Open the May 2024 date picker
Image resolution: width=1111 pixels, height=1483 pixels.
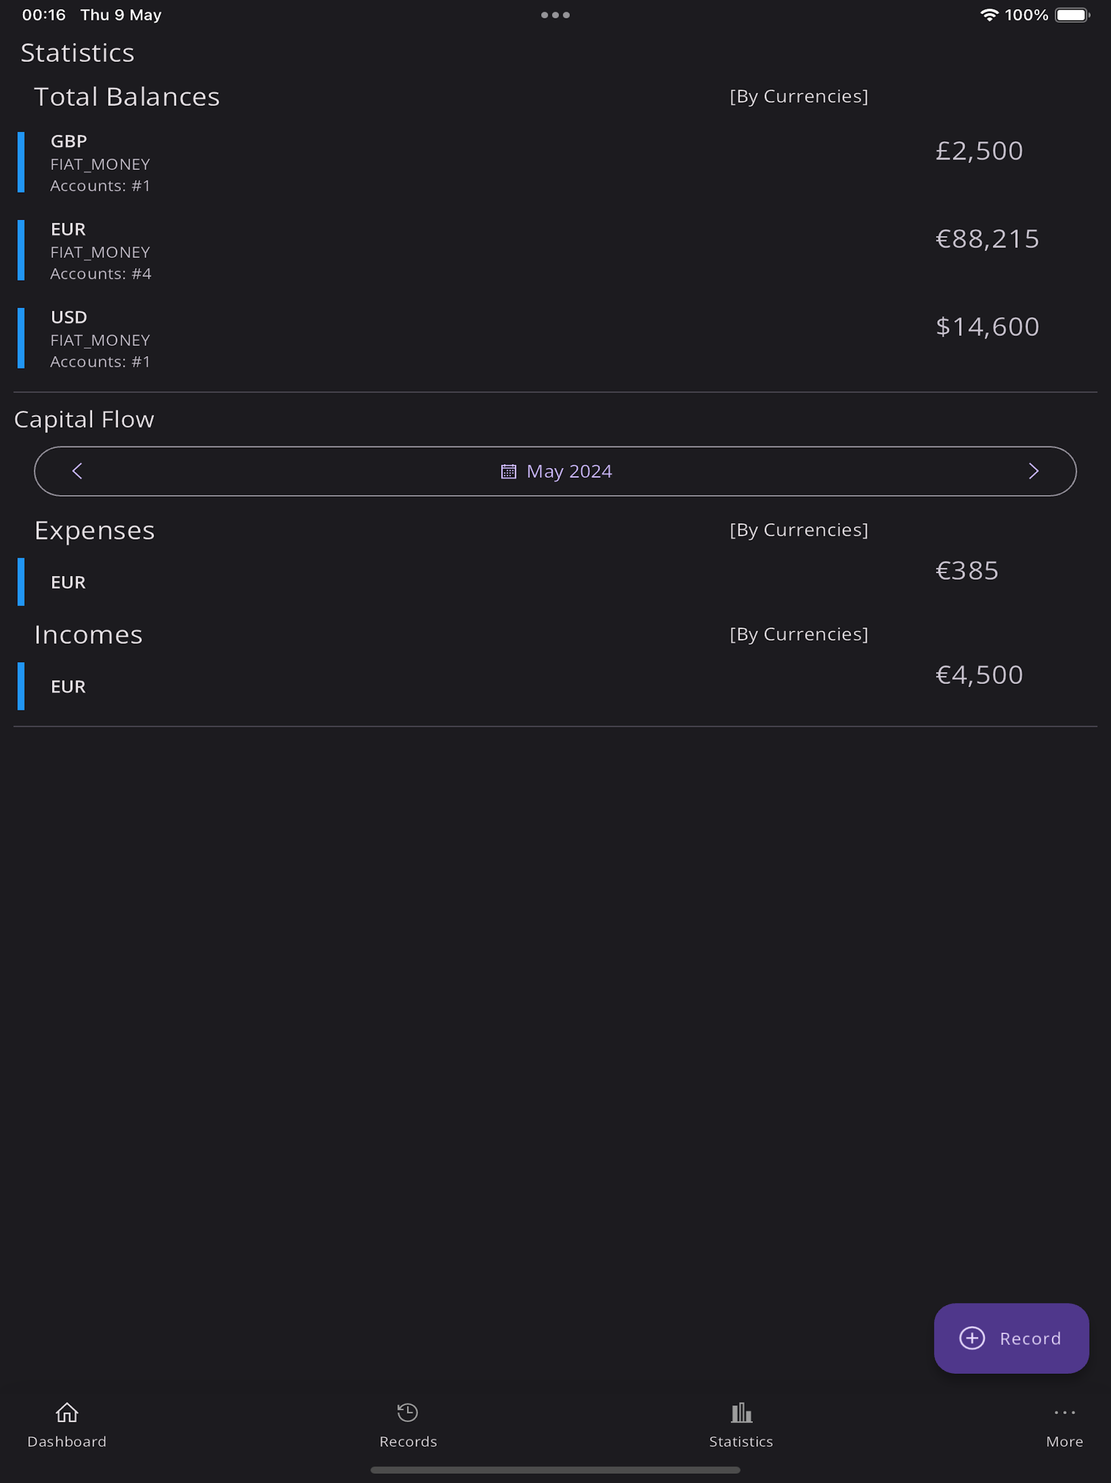(x=555, y=471)
